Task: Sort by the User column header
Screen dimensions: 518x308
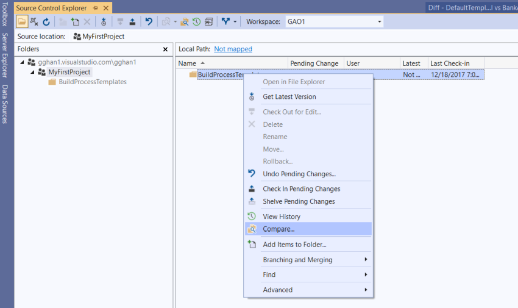Action: coord(372,63)
